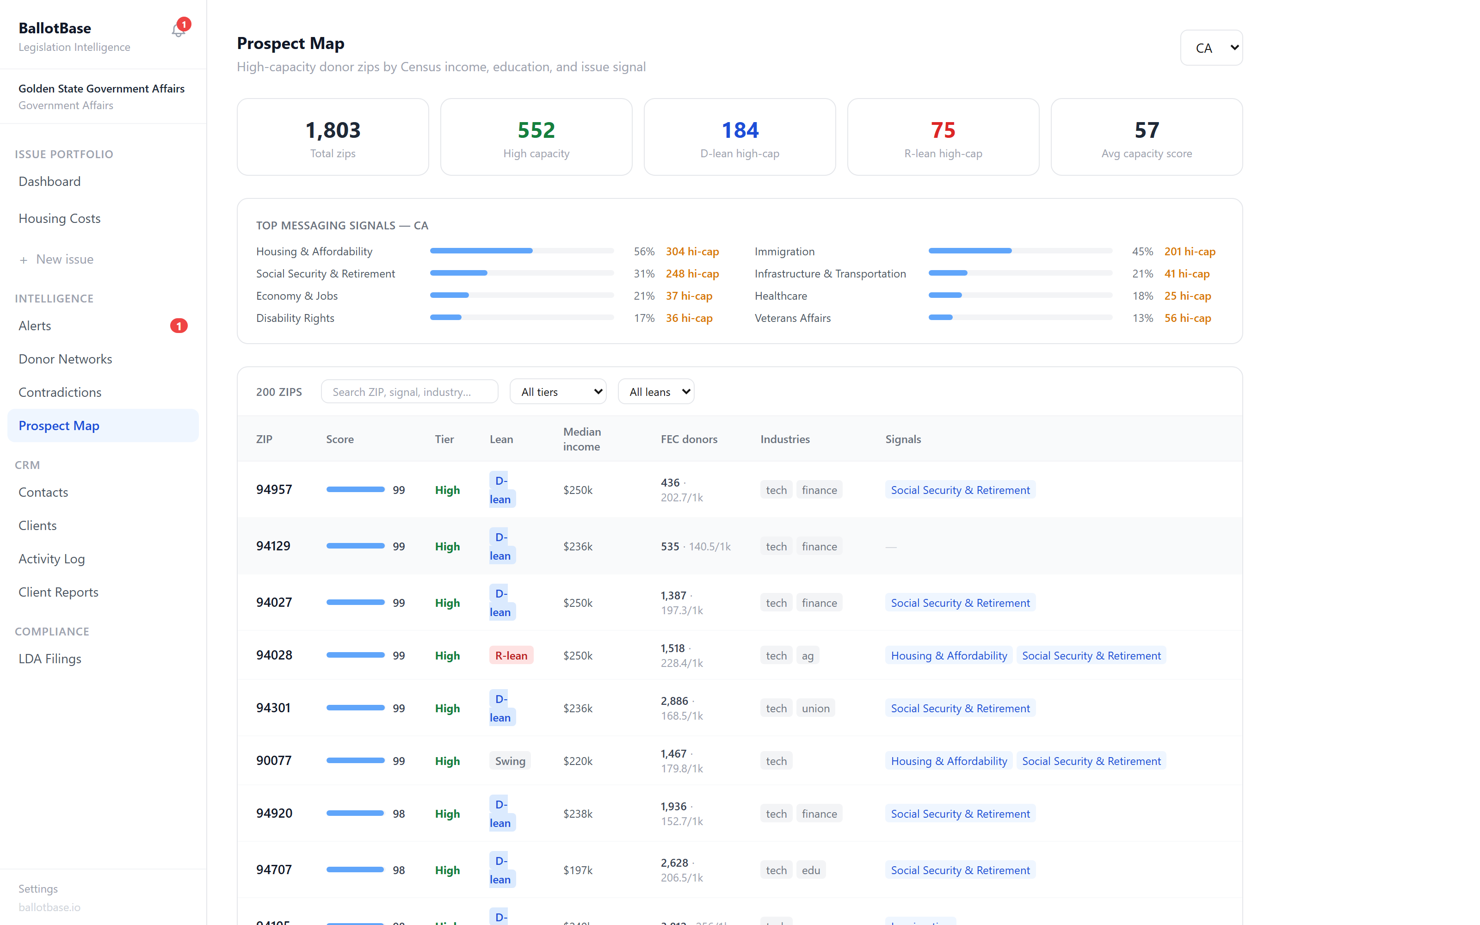
Task: Open the notifications bell icon
Action: [178, 29]
